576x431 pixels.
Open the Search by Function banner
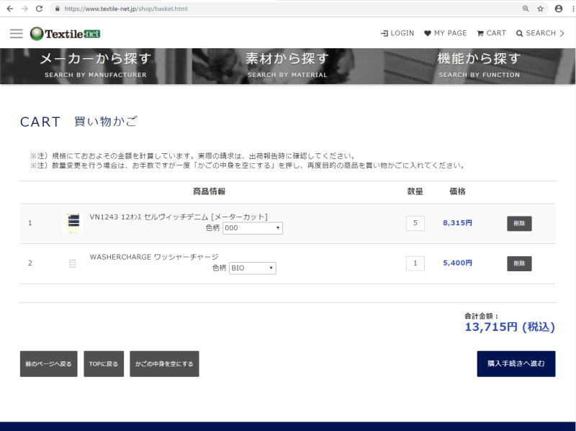click(x=480, y=66)
